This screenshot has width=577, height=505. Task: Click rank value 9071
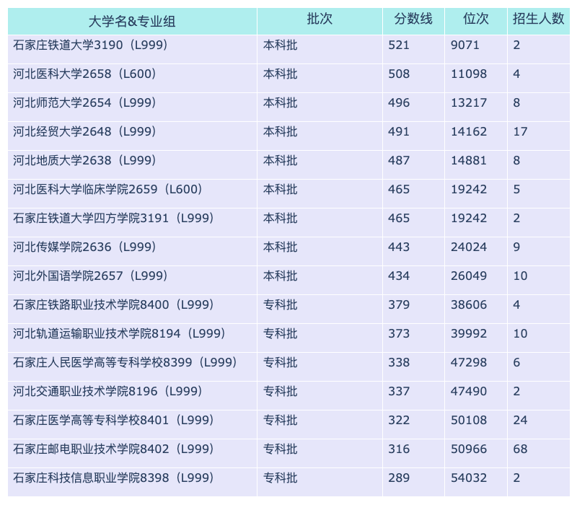click(465, 45)
